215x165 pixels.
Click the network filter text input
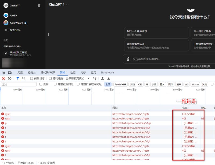point(19,84)
